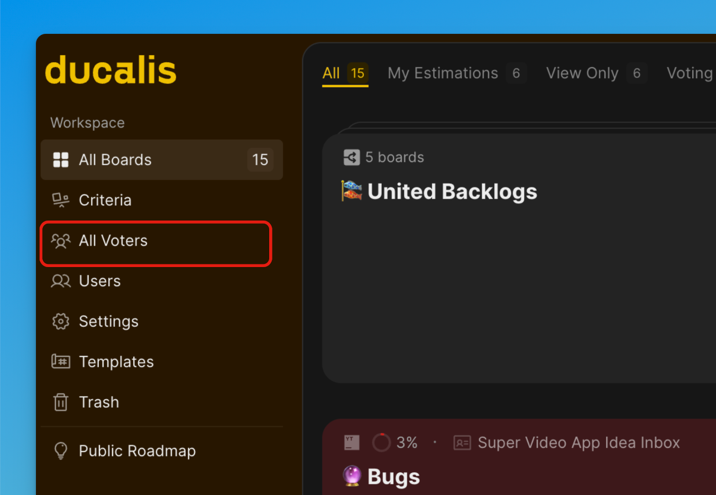
Task: Click the 5 boards share icon
Action: (352, 157)
